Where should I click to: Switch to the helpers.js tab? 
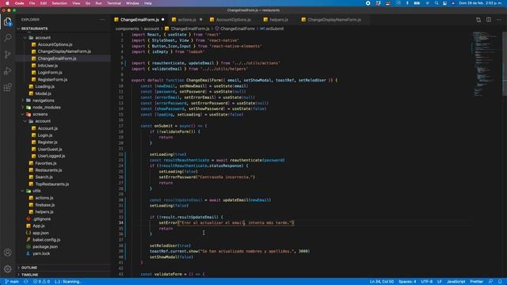click(278, 20)
